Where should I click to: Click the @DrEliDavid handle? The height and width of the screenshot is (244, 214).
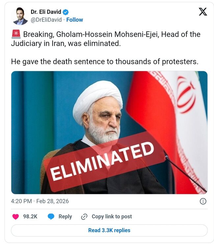[x=46, y=20]
